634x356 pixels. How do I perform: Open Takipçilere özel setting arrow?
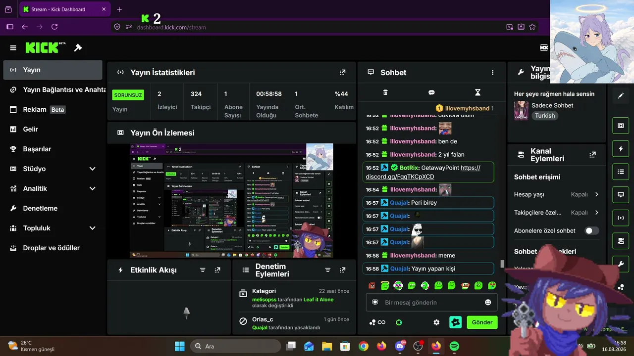(x=596, y=213)
